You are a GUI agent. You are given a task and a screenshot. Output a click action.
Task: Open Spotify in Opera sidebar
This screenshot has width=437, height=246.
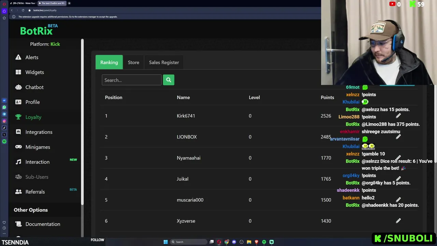pos(4,141)
